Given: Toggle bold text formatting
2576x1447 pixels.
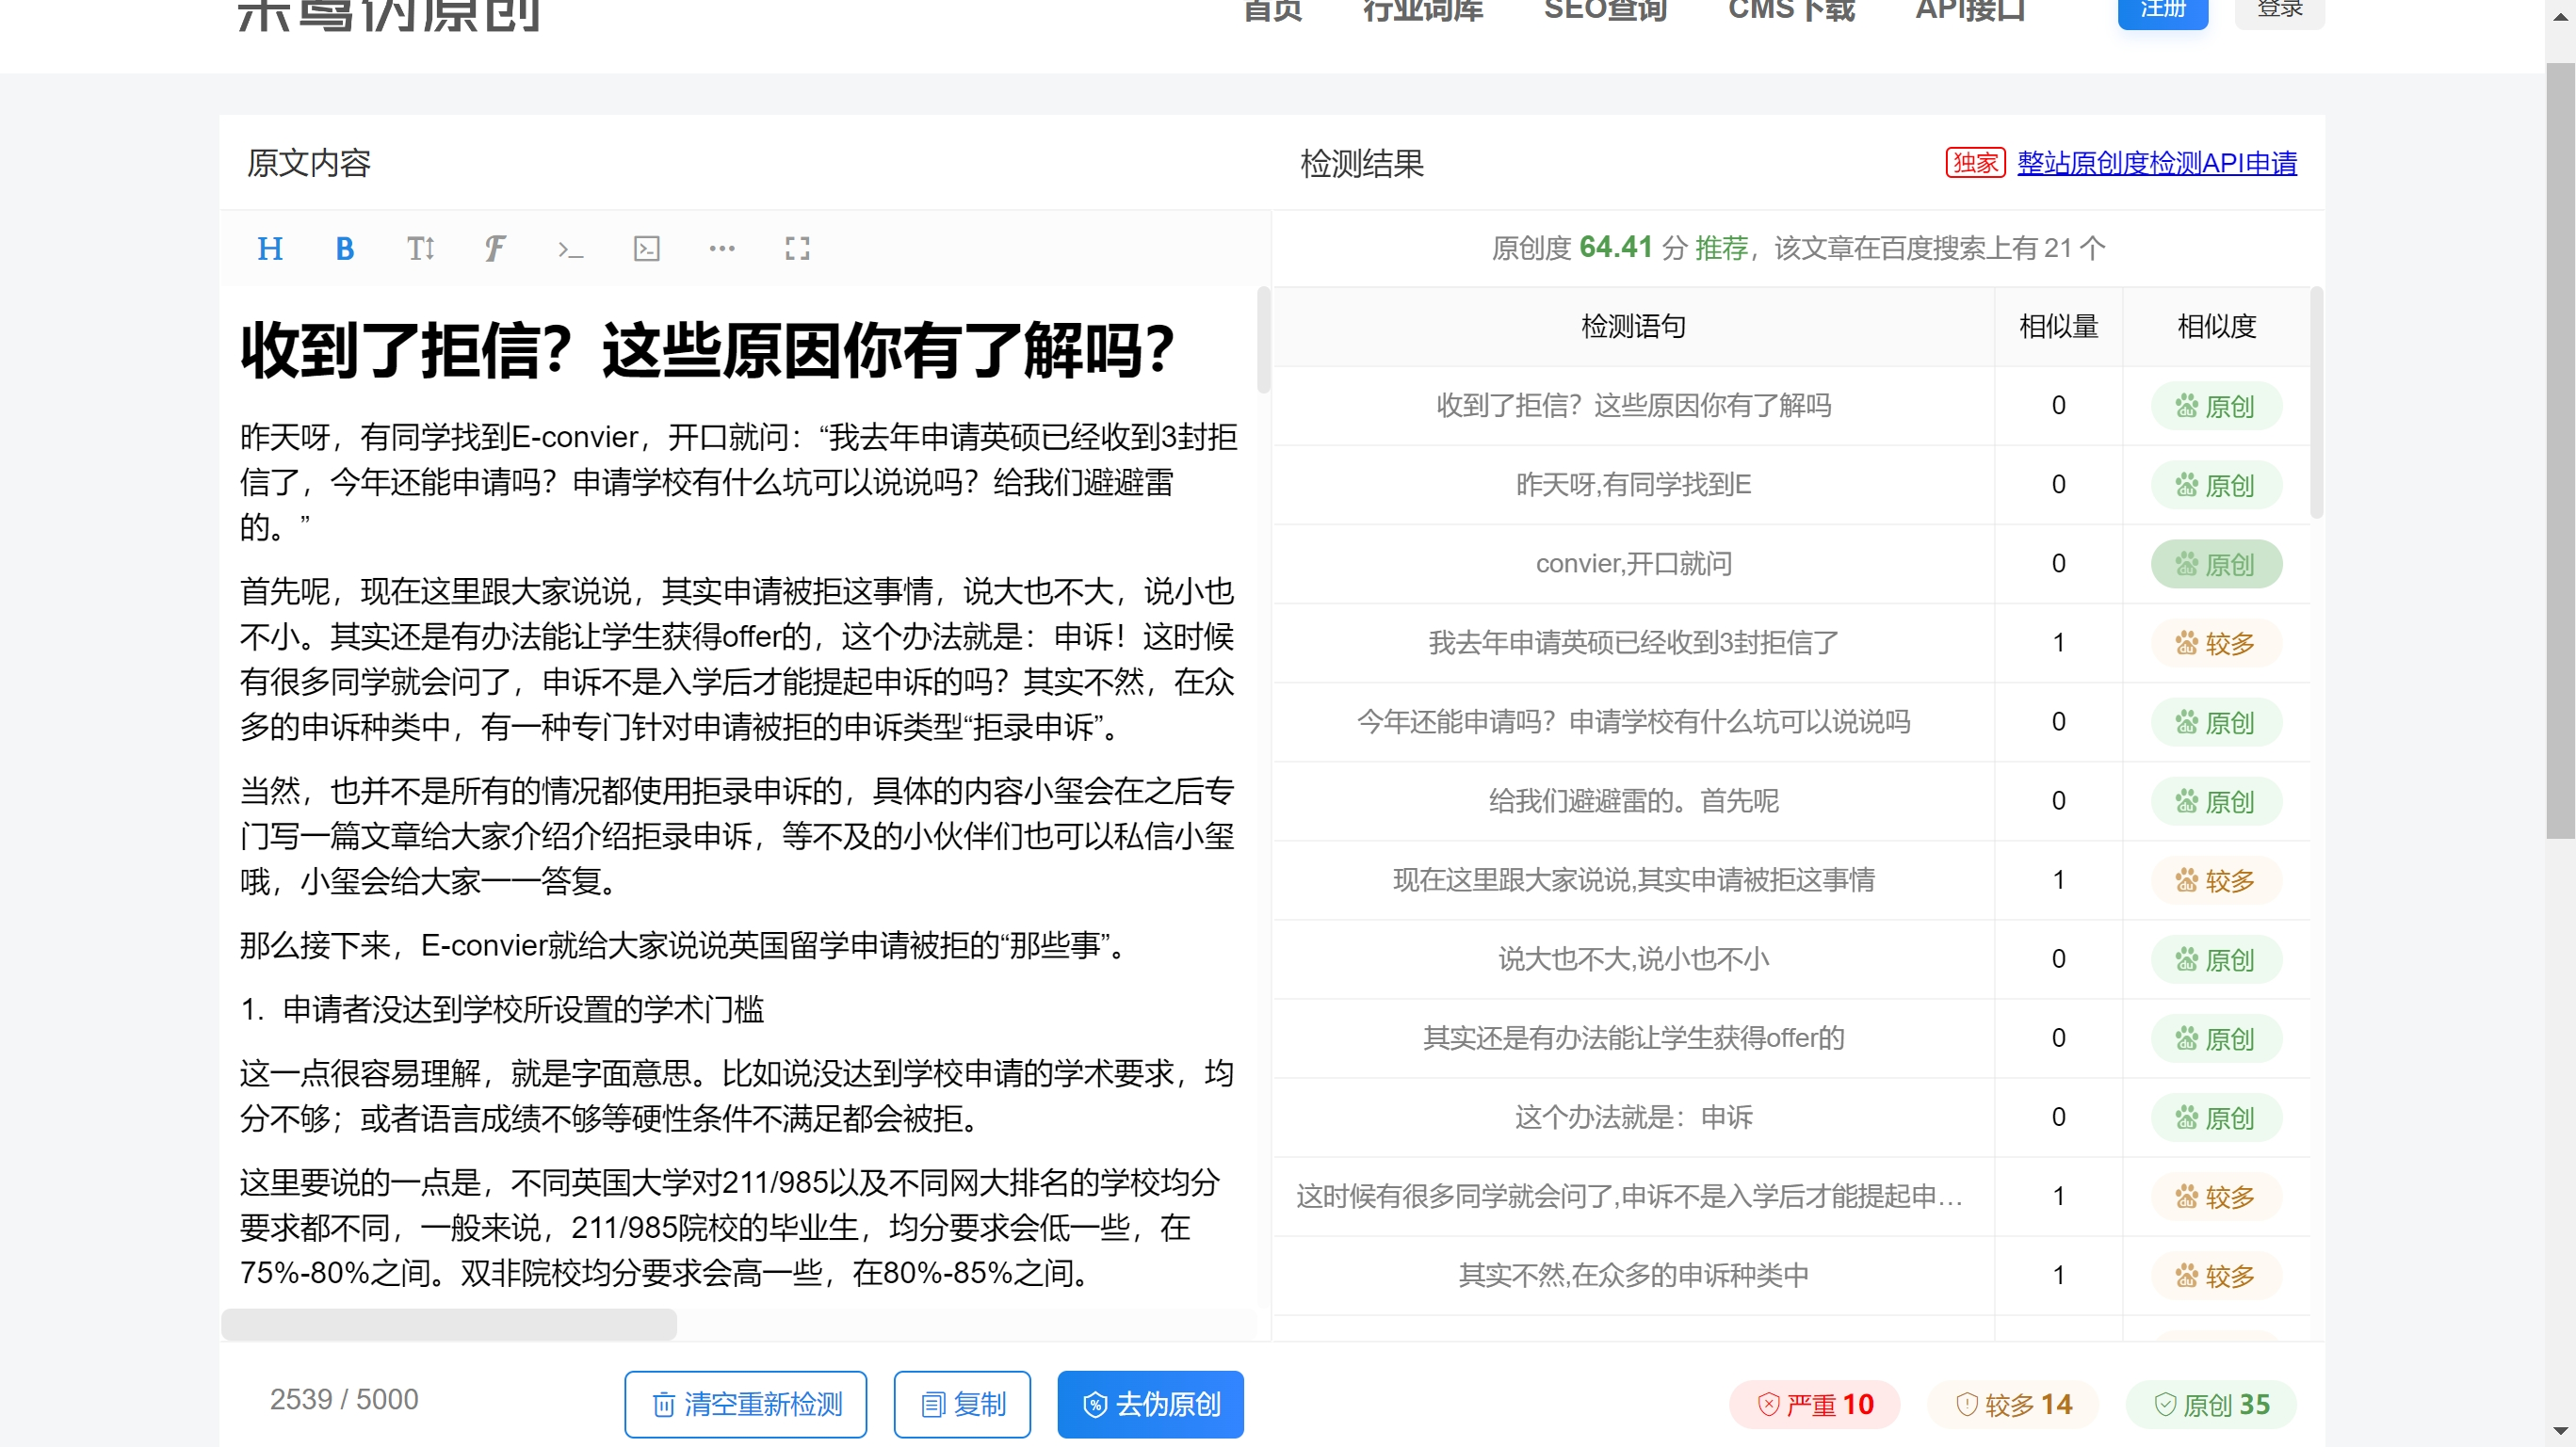Looking at the screenshot, I should (x=345, y=248).
